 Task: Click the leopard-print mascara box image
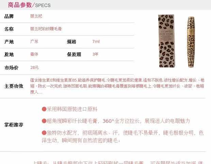click(x=166, y=41)
